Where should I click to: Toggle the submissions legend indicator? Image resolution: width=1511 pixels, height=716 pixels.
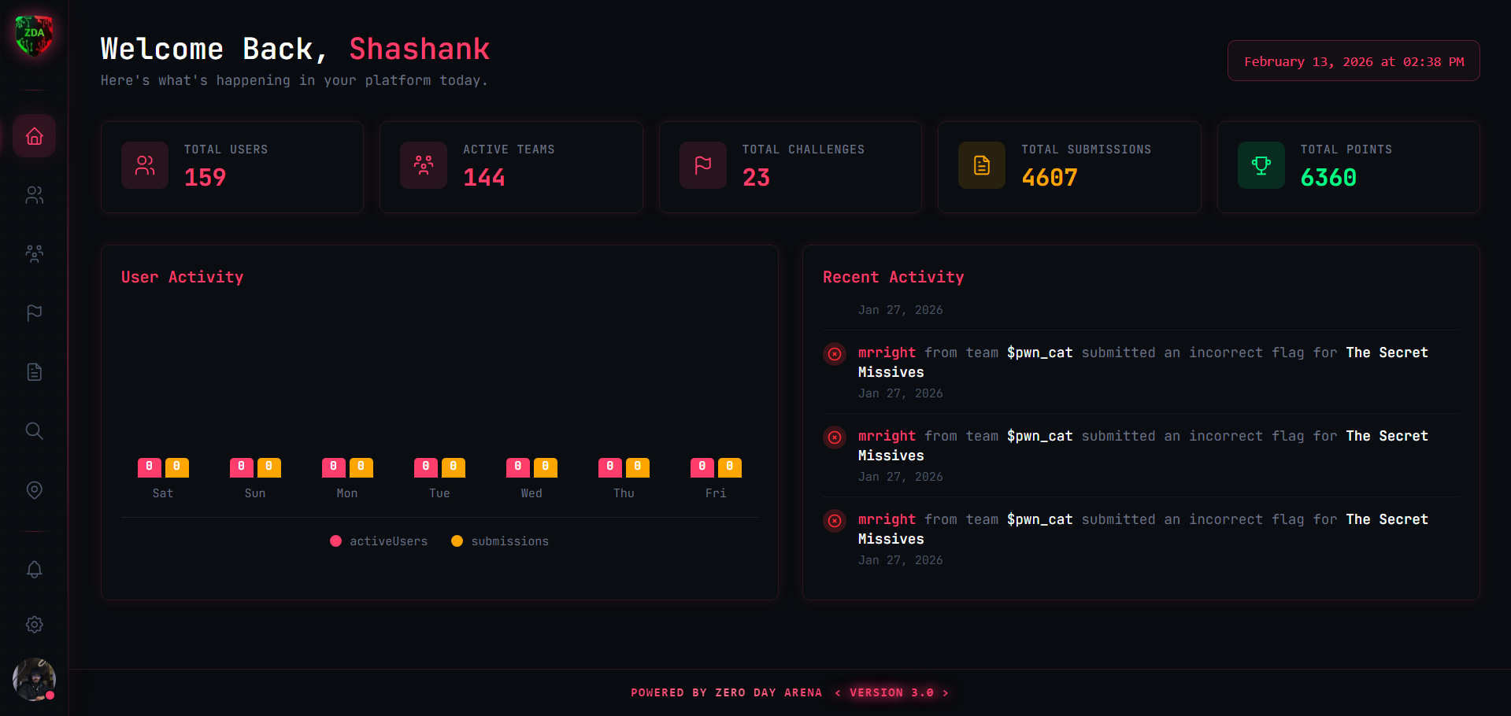point(457,541)
